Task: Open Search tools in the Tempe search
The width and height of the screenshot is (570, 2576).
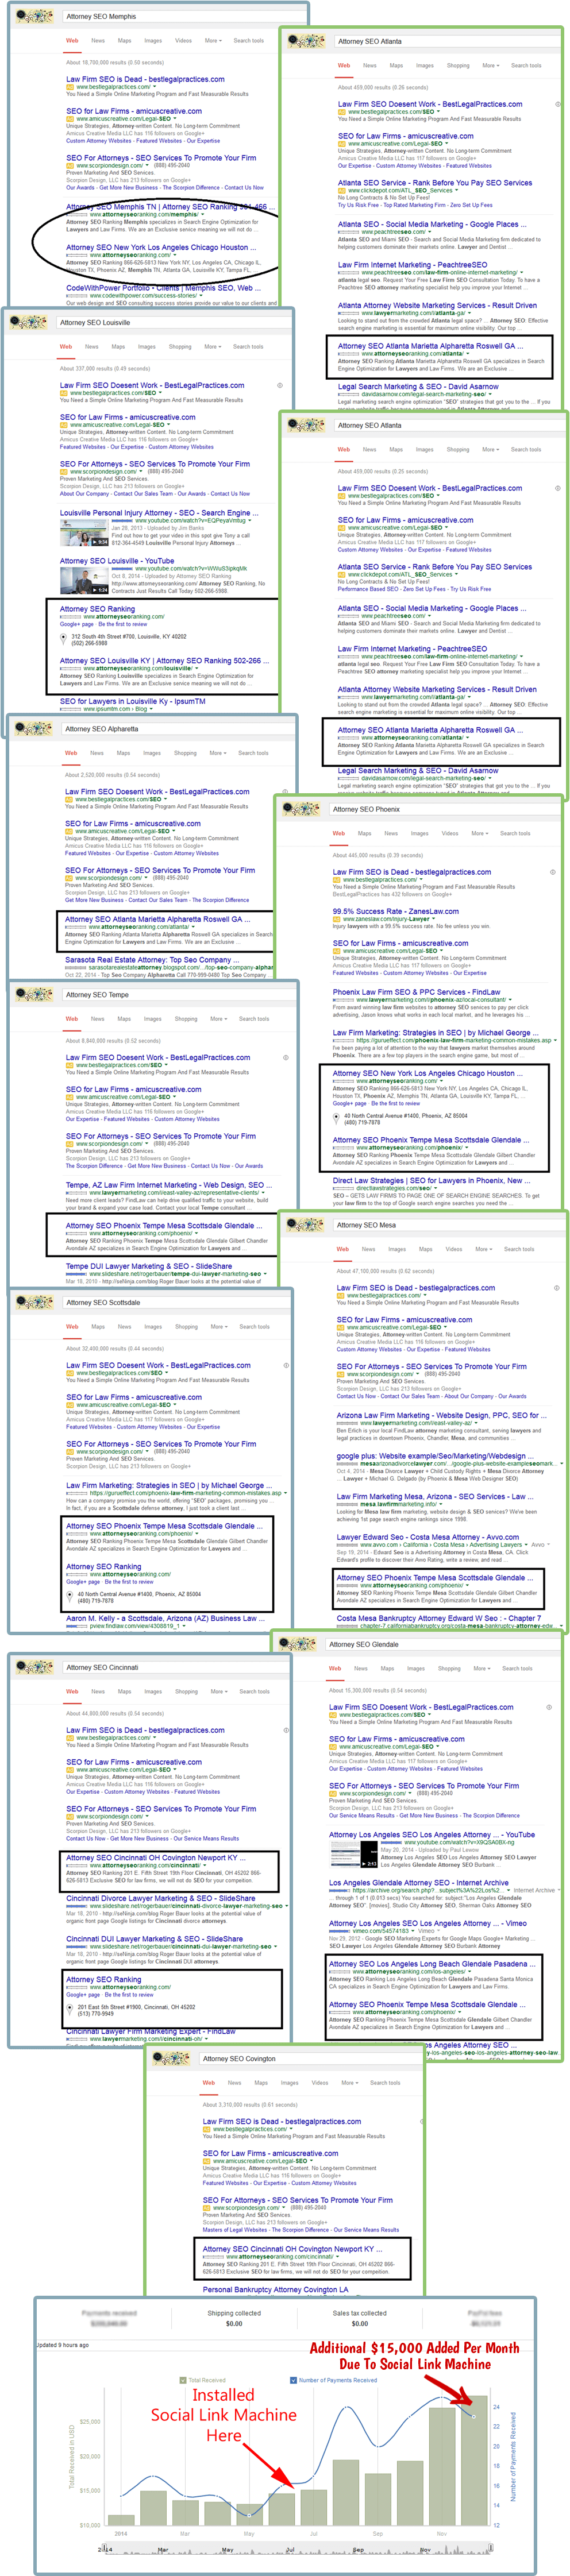Action: [x=254, y=1019]
